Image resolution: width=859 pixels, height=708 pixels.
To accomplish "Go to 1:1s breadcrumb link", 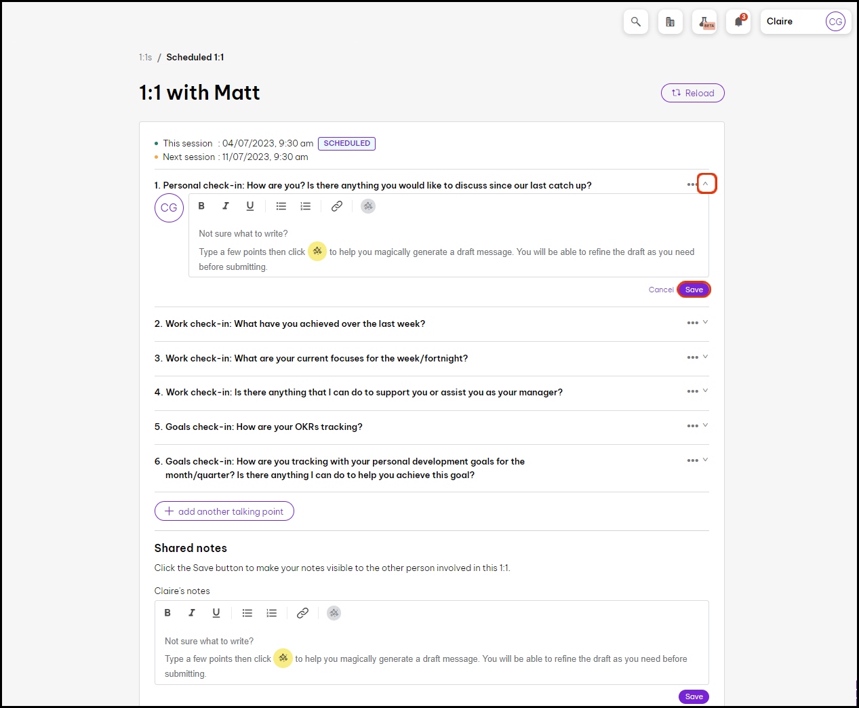I will click(x=145, y=58).
